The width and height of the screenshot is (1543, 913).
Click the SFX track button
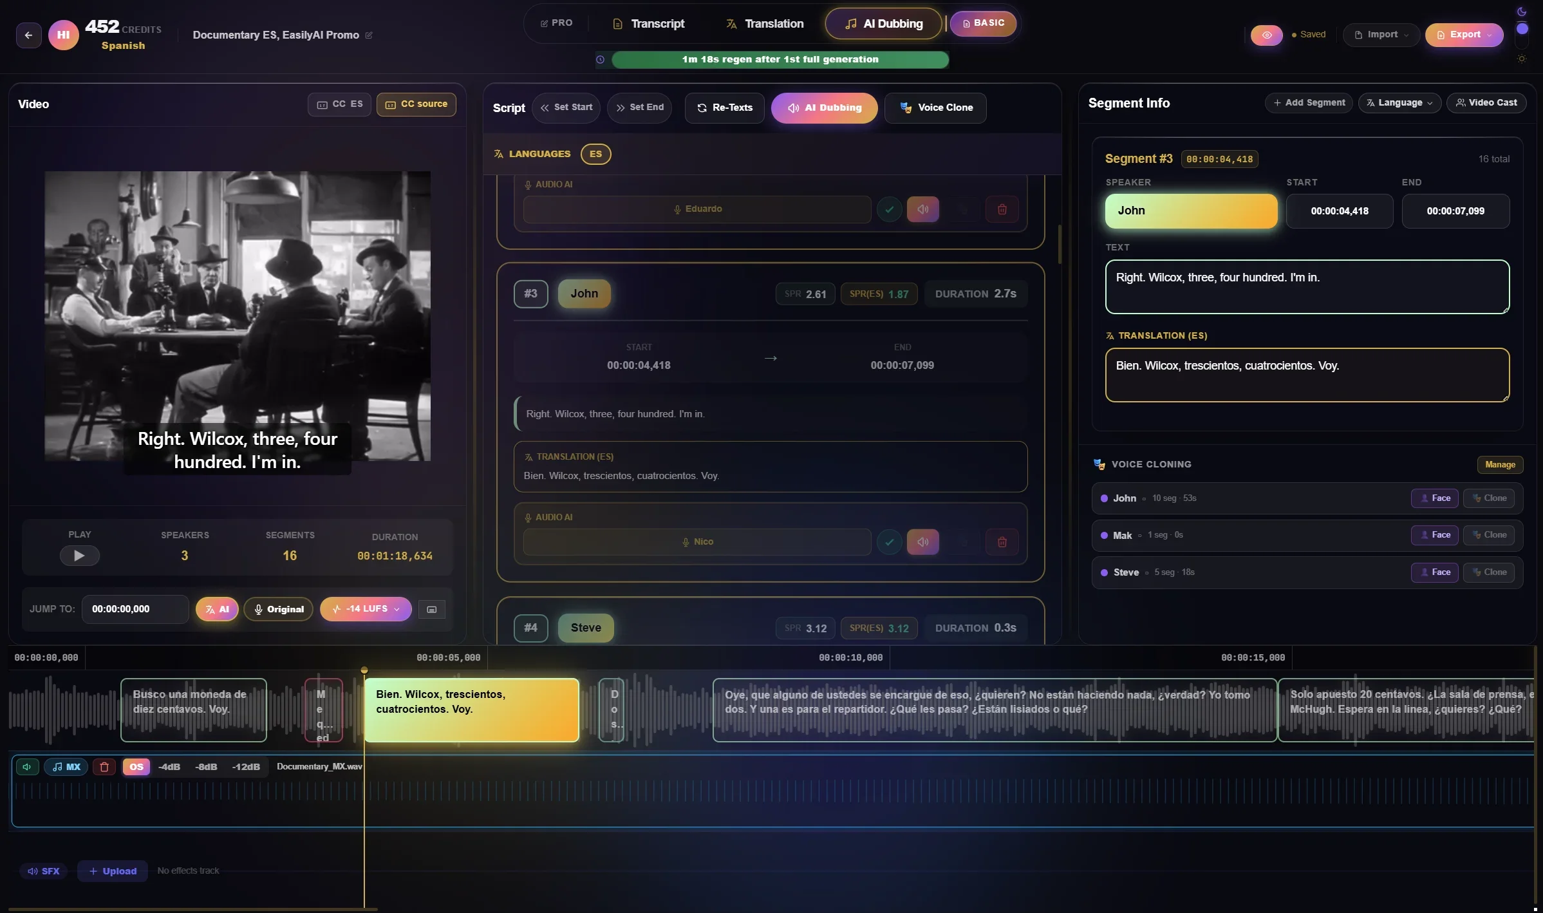coord(43,871)
